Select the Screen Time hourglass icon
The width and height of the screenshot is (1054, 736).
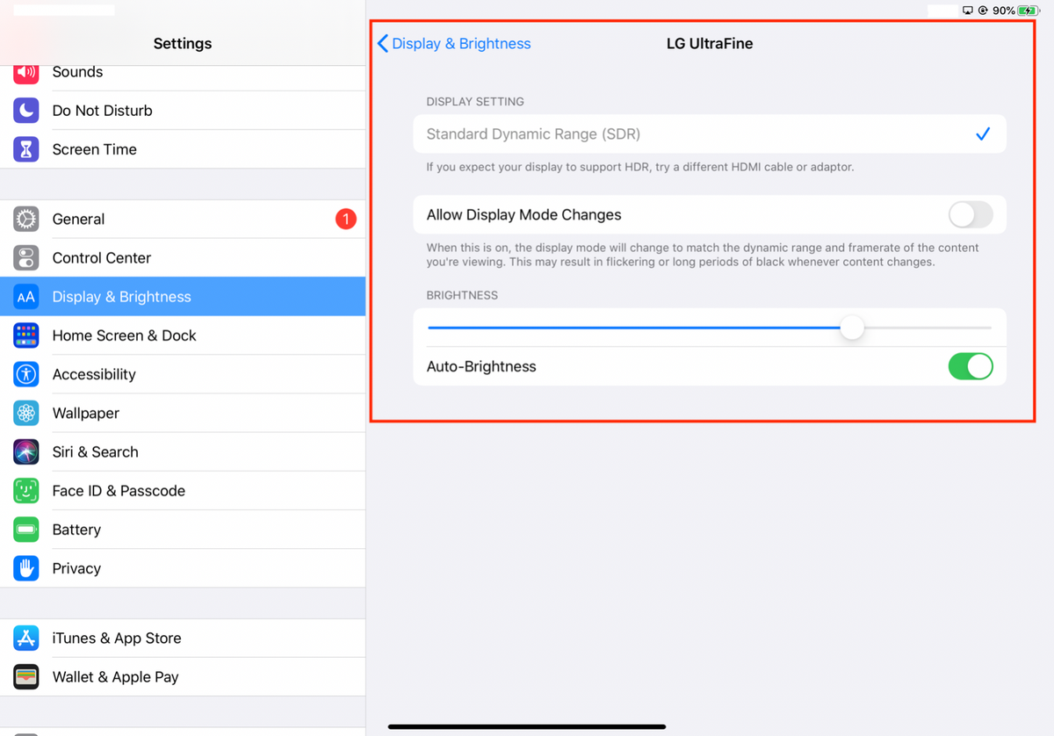tap(26, 149)
